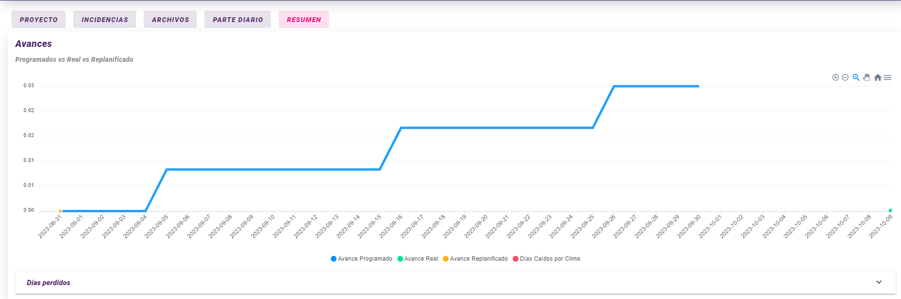Activate the selection zoom magnifier tool
Screen dimensions: 901x299
coord(856,77)
